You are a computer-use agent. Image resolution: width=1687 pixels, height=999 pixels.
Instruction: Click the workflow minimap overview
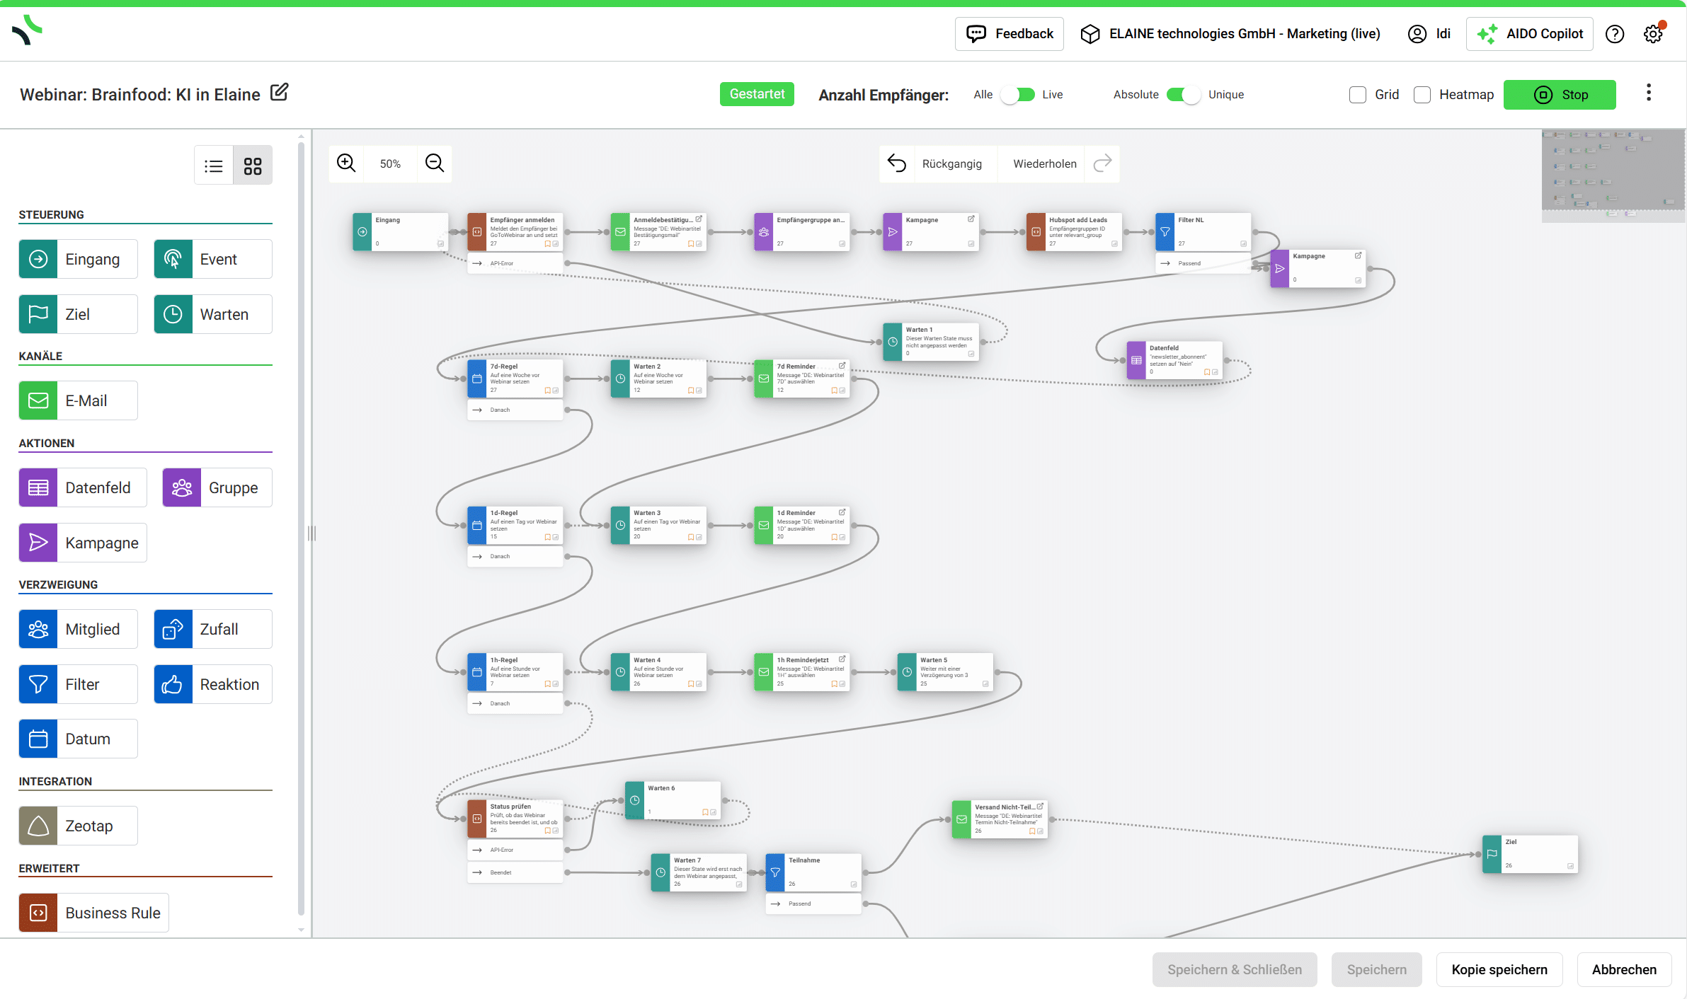pyautogui.click(x=1613, y=175)
